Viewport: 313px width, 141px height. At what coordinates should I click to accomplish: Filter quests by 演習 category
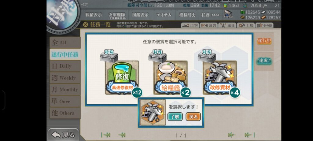pyautogui.click(x=209, y=25)
